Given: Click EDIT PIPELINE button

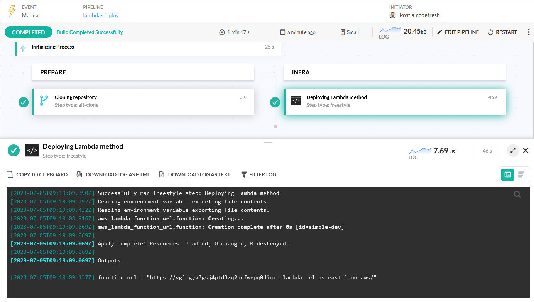Looking at the screenshot, I should [x=458, y=32].
